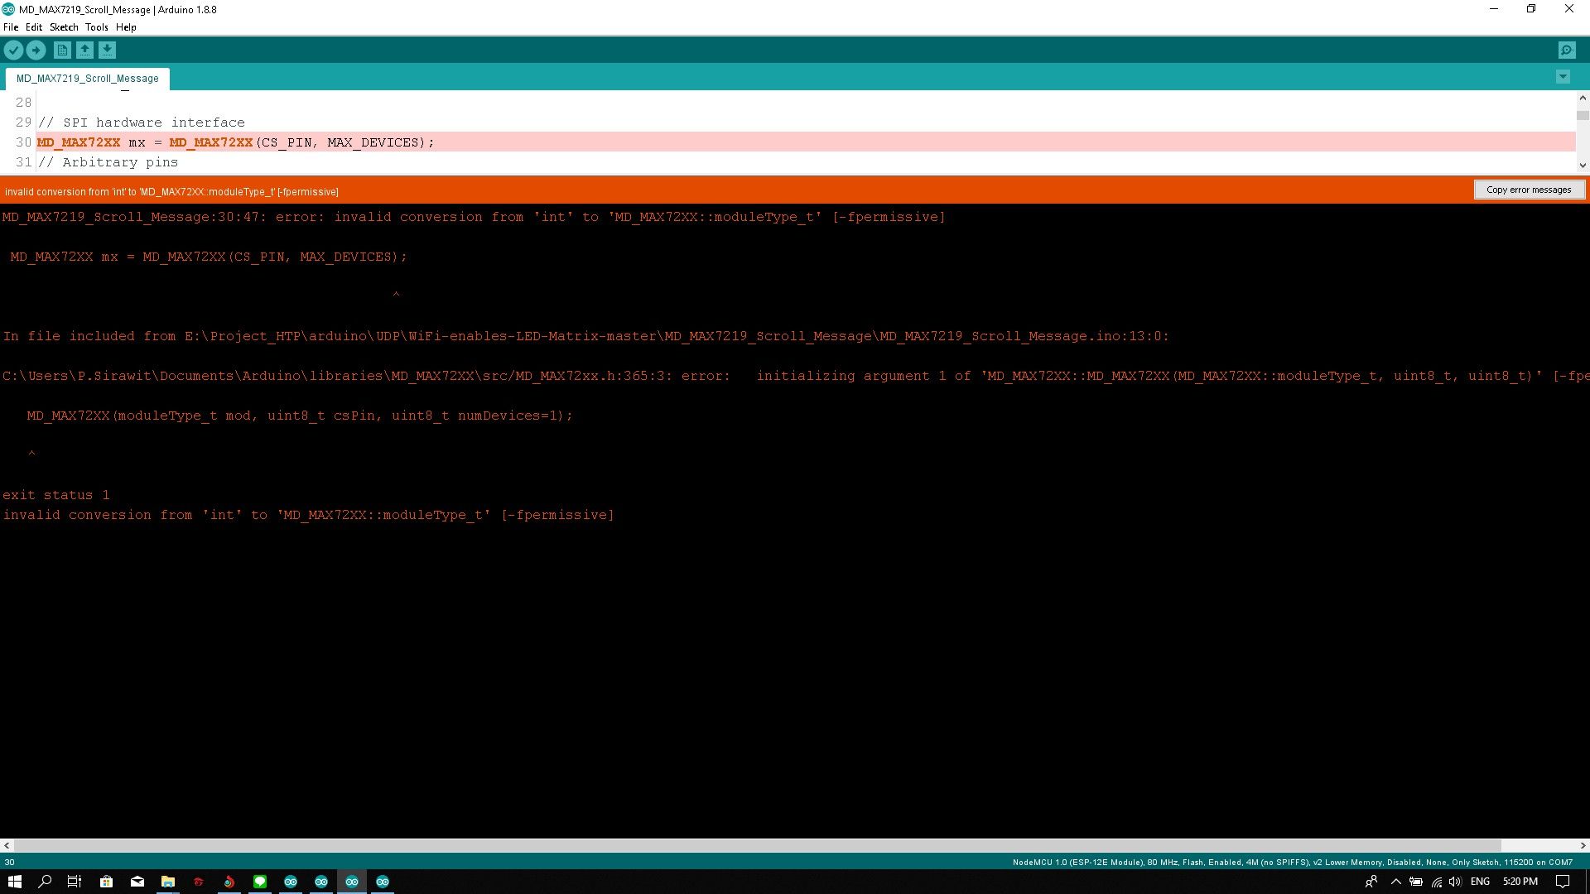This screenshot has height=894, width=1590.
Task: Click Copy error messages button
Action: pyautogui.click(x=1528, y=190)
